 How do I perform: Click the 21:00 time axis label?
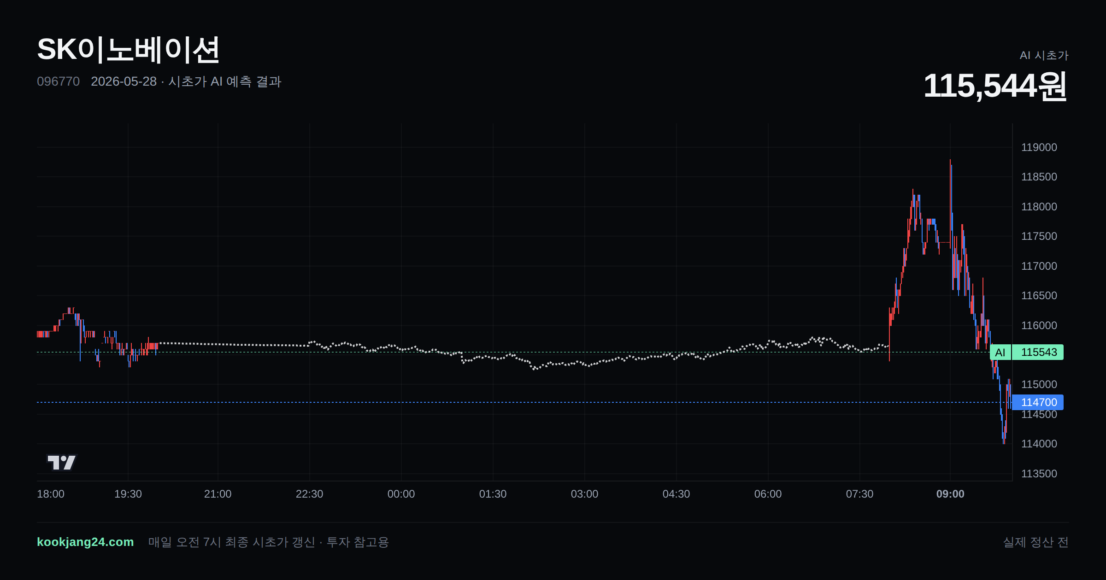click(x=218, y=494)
